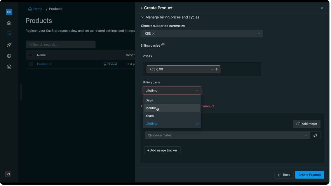Viewport: 331px width, 186px height.
Task: Open the Choose a meter dropdown
Action: [227, 135]
